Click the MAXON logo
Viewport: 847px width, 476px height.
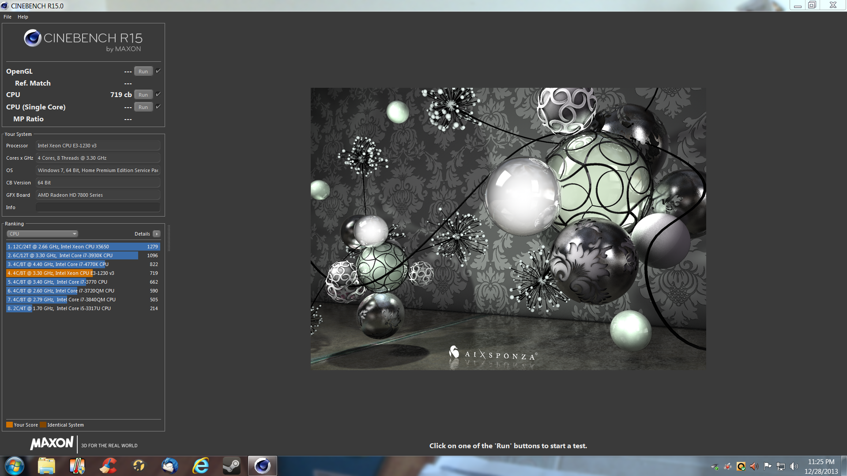coord(52,443)
